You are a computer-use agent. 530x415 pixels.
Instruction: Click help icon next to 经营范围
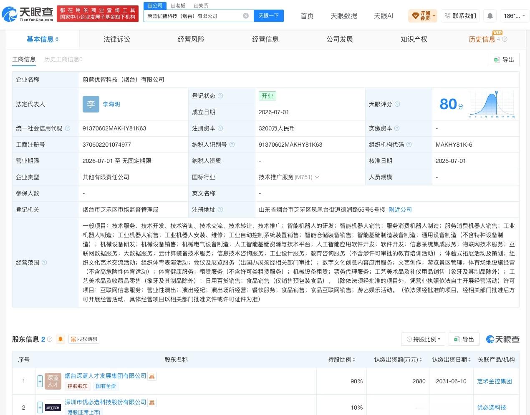44,262
